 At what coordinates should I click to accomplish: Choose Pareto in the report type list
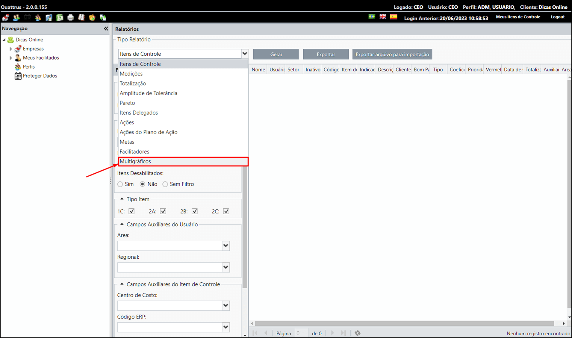183,103
